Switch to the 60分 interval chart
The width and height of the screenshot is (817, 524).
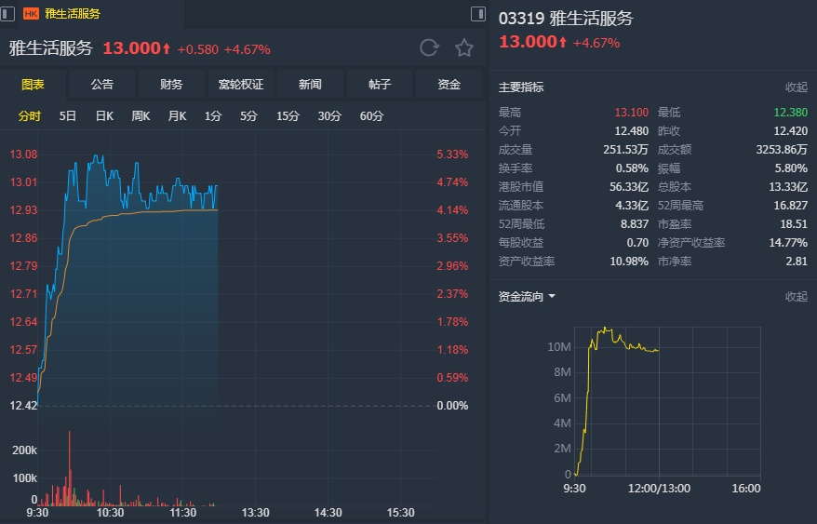point(371,116)
